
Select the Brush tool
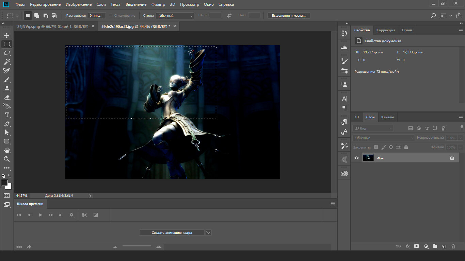click(x=7, y=80)
